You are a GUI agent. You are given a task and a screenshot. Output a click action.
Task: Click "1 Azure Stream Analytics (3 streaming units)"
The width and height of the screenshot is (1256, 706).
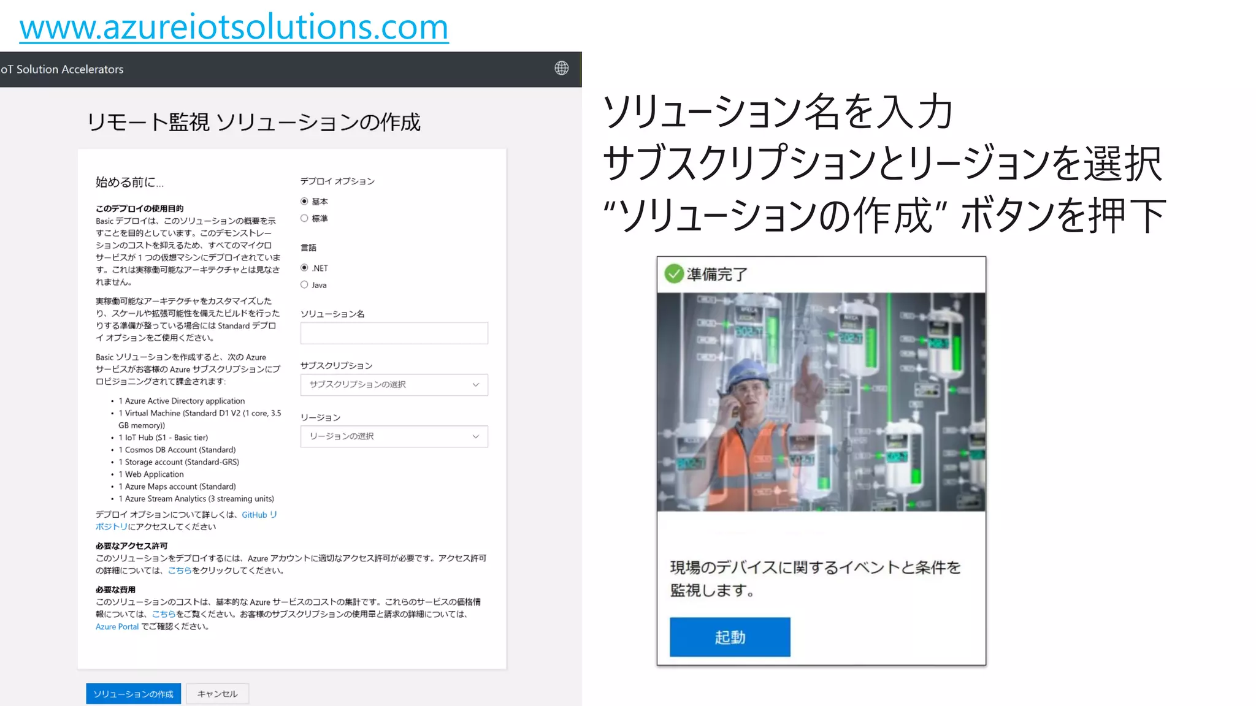pyautogui.click(x=196, y=499)
